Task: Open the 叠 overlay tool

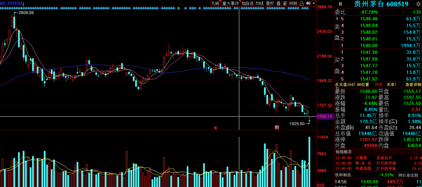Action: point(279,3)
